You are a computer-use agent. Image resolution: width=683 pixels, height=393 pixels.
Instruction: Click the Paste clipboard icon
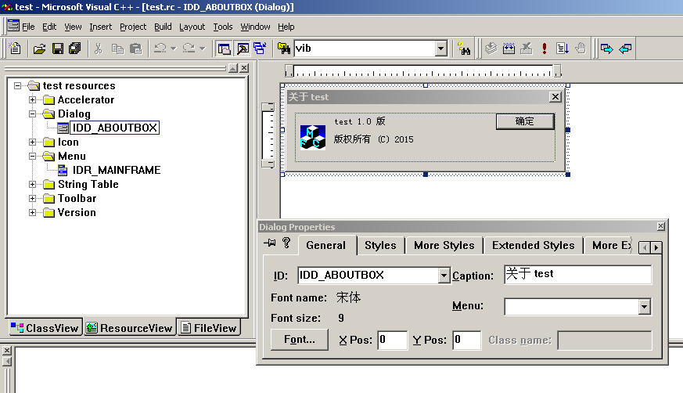click(x=136, y=49)
